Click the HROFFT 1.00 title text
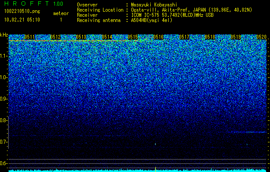This screenshot has width=270, height=172. [33, 3]
